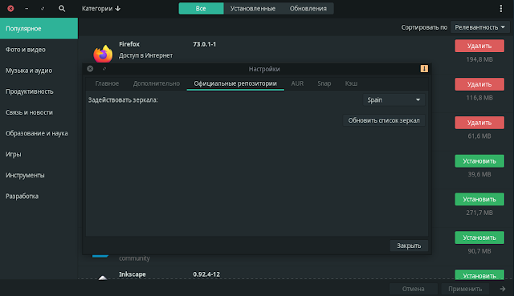Click the orange download icon in Настройки
Screen dimensions: 514x296
424,68
